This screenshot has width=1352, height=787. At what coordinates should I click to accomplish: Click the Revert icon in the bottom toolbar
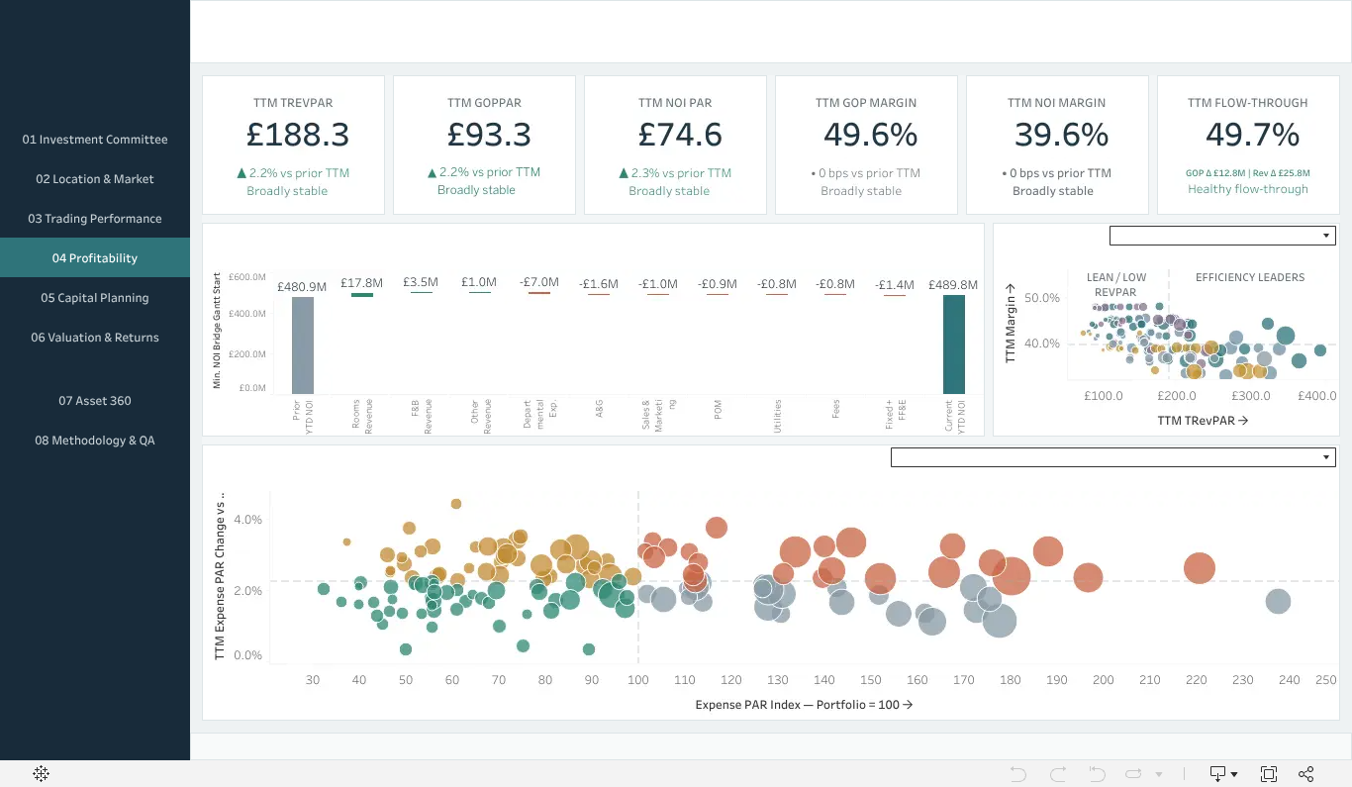click(1097, 774)
